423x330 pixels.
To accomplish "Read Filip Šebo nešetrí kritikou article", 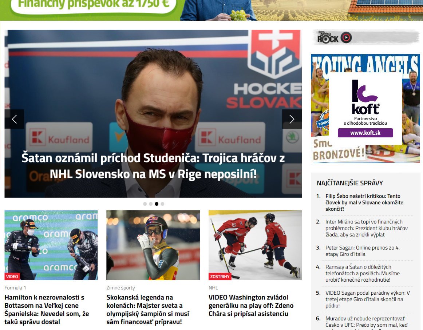I will pyautogui.click(x=364, y=202).
